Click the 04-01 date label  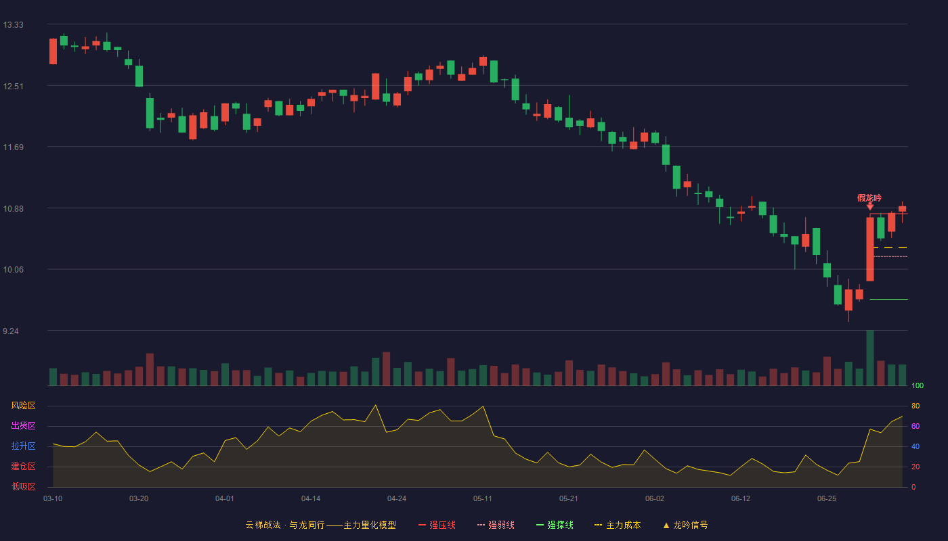[x=225, y=498]
